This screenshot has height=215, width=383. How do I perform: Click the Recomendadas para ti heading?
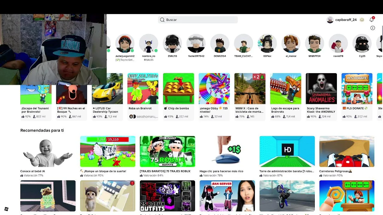[42, 130]
